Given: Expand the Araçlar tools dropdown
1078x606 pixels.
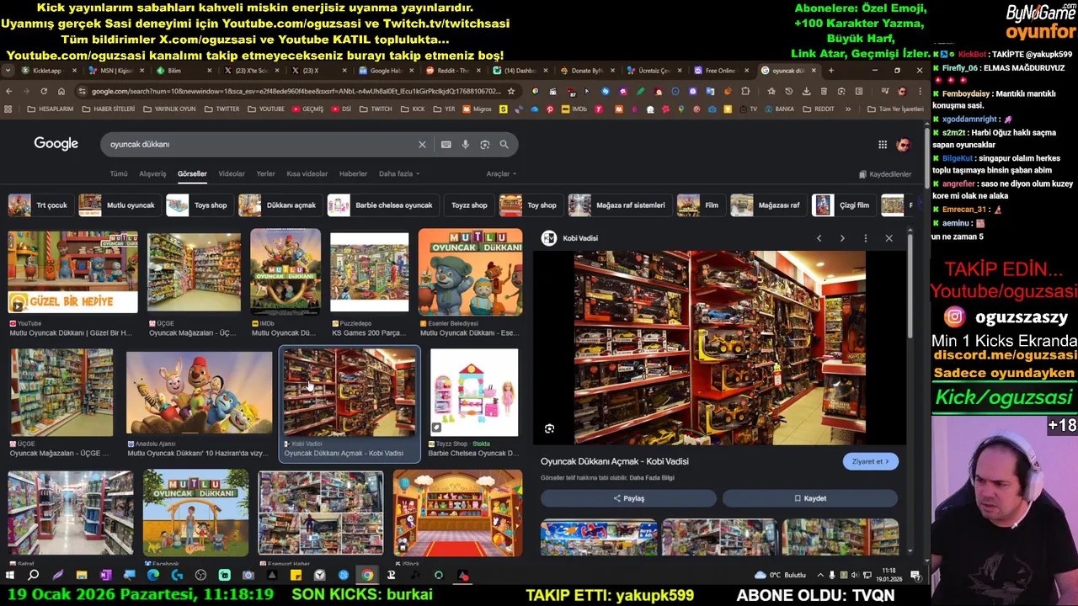Looking at the screenshot, I should pos(501,174).
